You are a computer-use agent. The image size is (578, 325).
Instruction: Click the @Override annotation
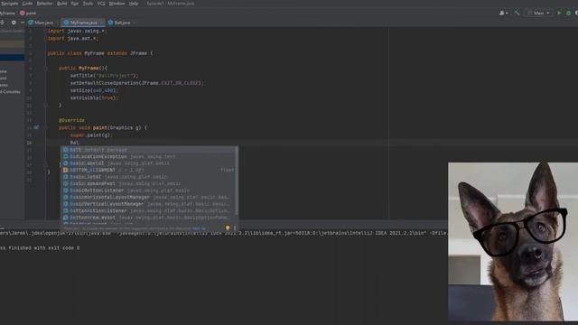click(x=71, y=120)
